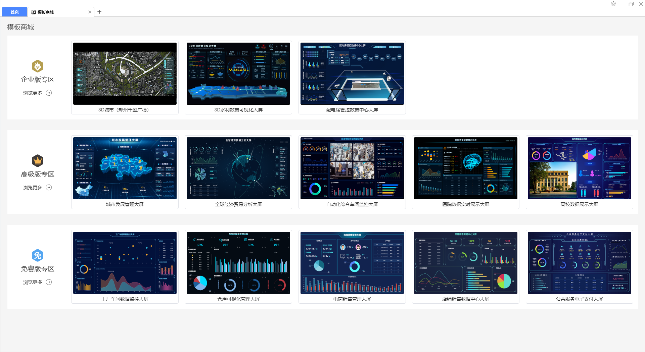The image size is (645, 352).
Task: Minimize the application window
Action: click(621, 4)
